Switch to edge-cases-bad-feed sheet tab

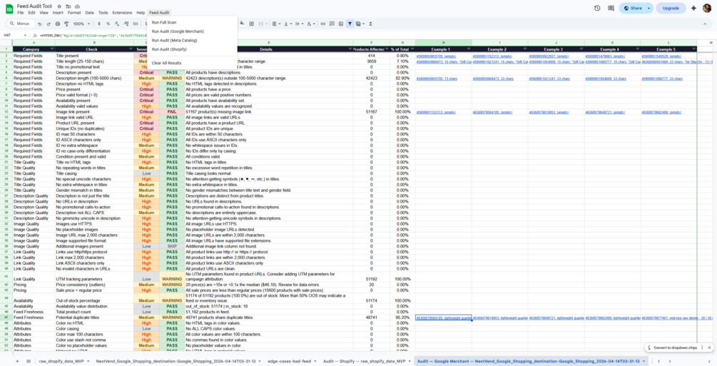(290, 361)
